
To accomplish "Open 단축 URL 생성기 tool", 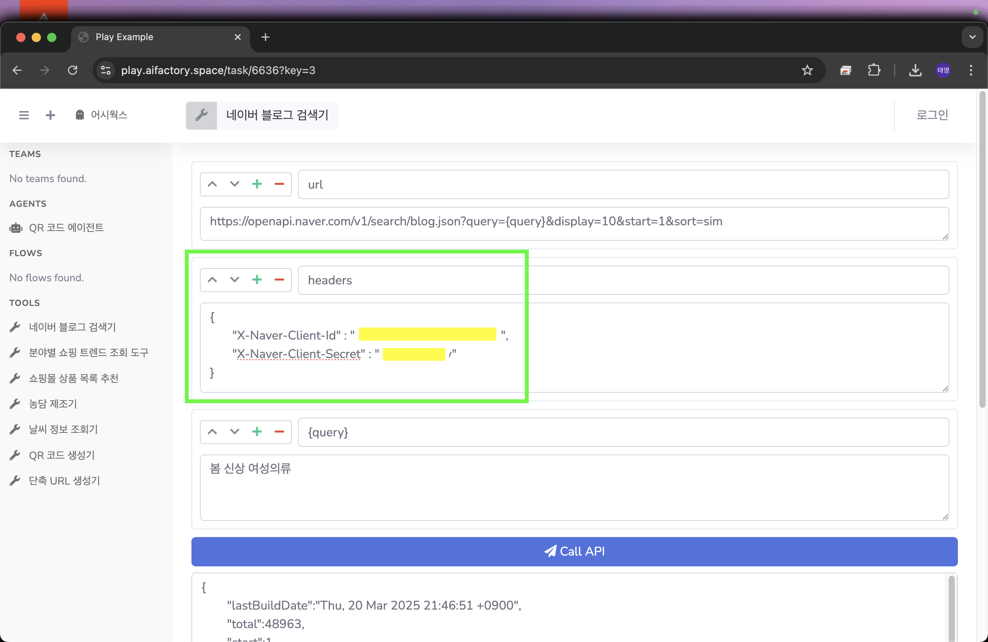I will point(55,481).
